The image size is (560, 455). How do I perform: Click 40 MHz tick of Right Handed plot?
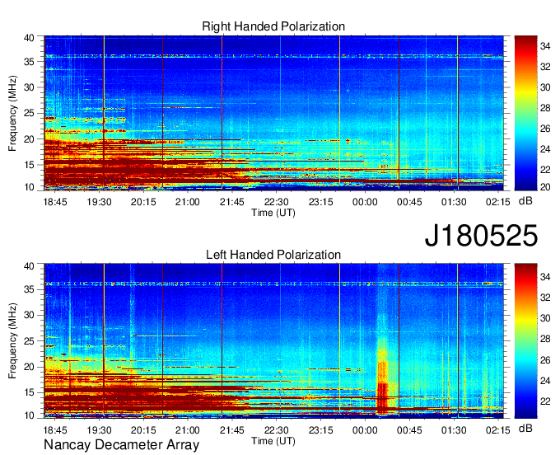click(x=30, y=38)
